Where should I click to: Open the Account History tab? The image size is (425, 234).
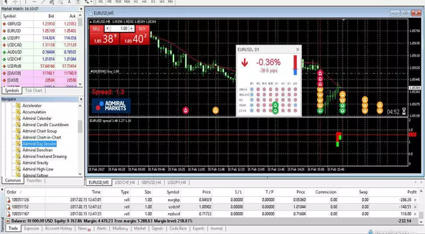(x=58, y=229)
